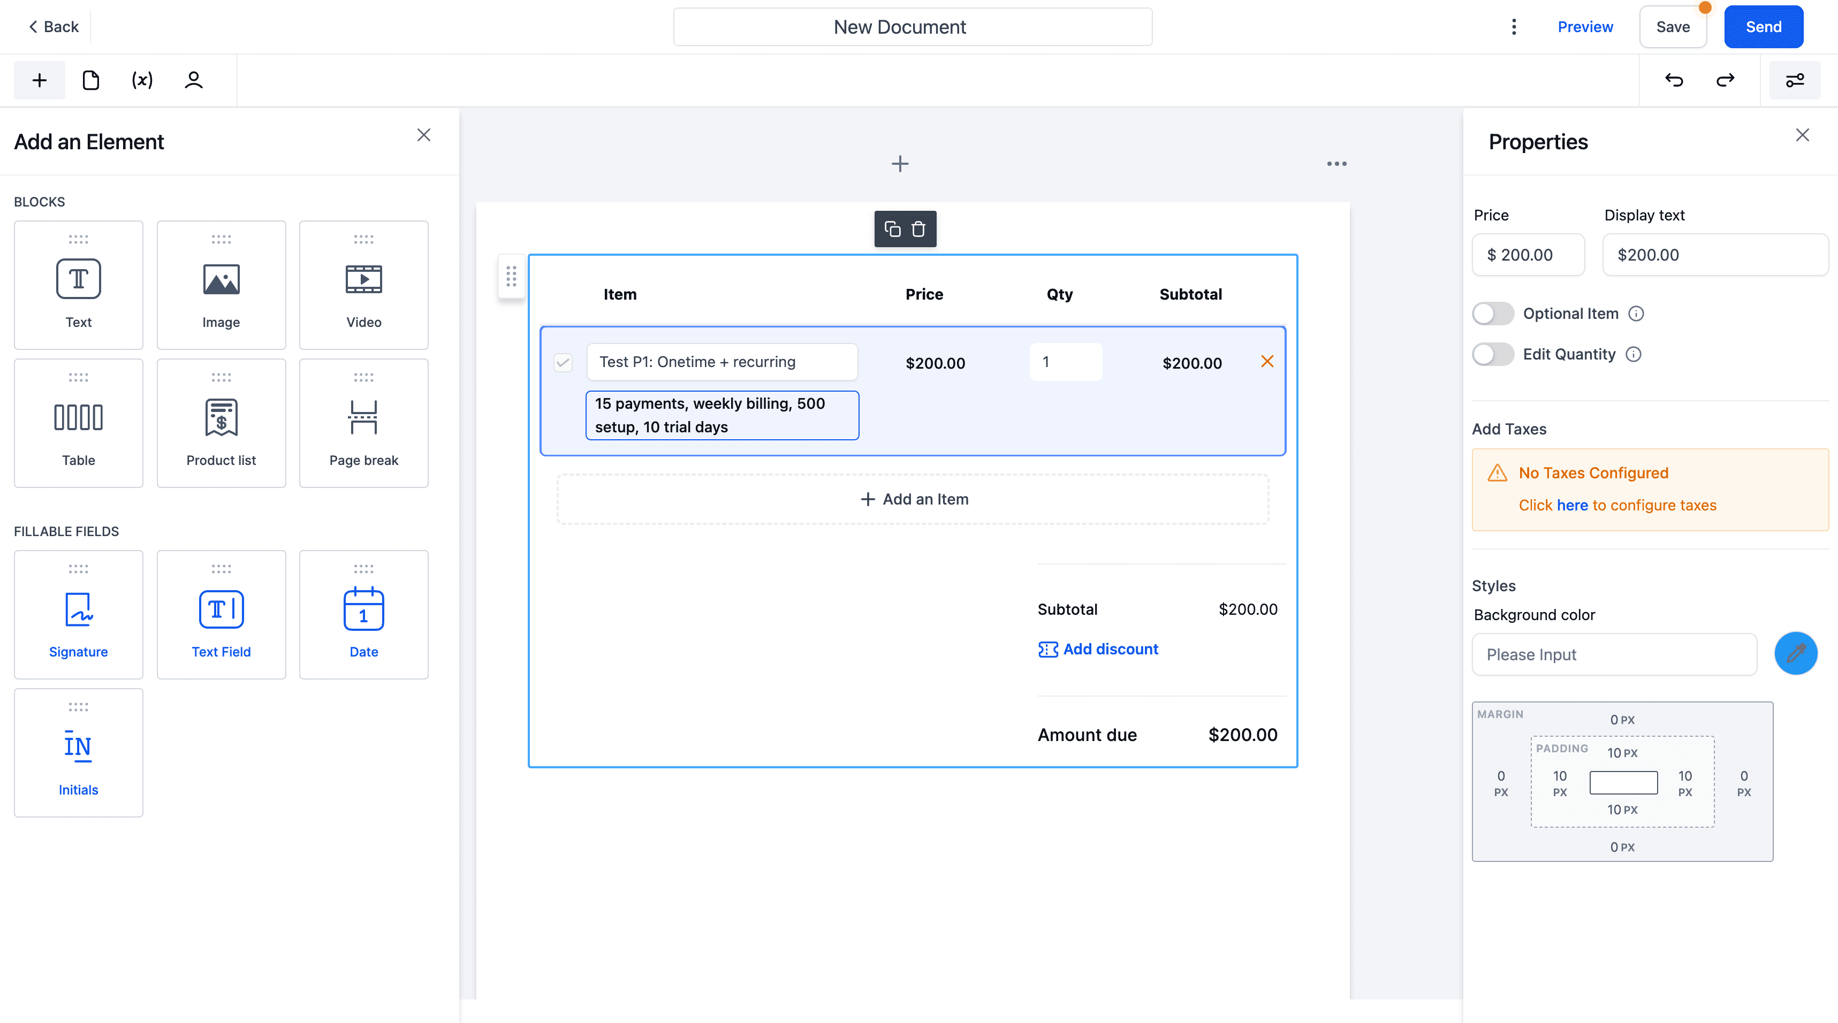This screenshot has width=1838, height=1023.
Task: Select the Image block element
Action: (x=221, y=285)
